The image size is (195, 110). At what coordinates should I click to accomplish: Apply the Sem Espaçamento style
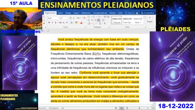[127, 20]
